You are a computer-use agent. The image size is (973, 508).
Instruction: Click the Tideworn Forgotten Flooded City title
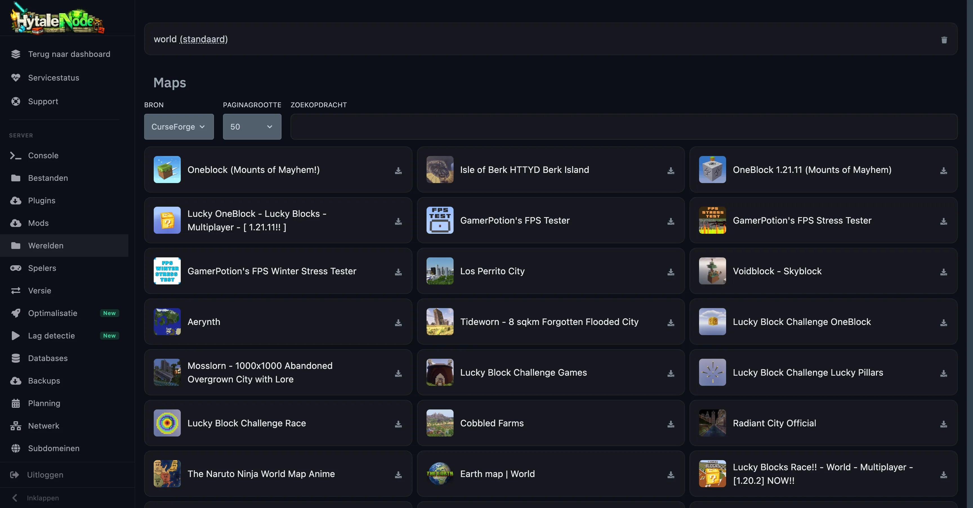(549, 322)
